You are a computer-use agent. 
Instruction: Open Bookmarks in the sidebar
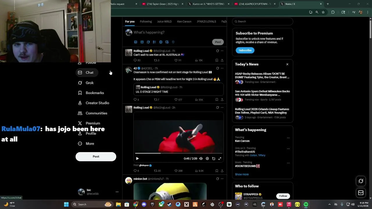[91, 93]
